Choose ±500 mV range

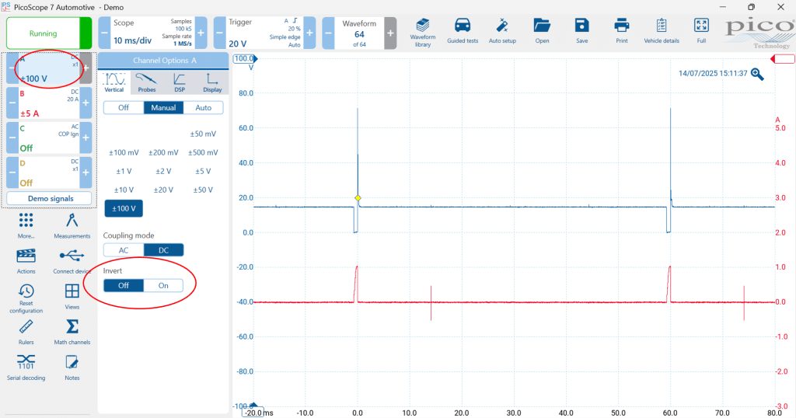(203, 153)
